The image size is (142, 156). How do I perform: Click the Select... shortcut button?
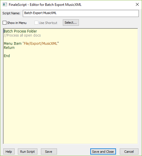pos(71,23)
